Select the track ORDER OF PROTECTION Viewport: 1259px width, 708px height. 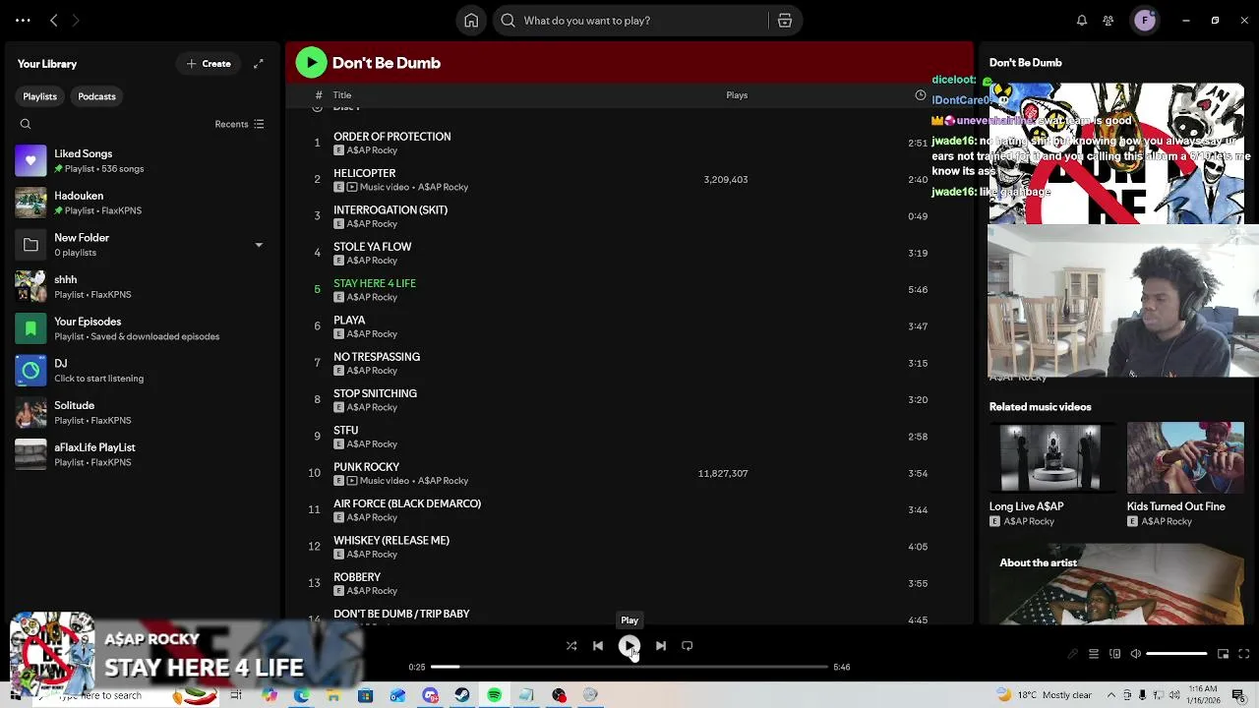point(391,137)
